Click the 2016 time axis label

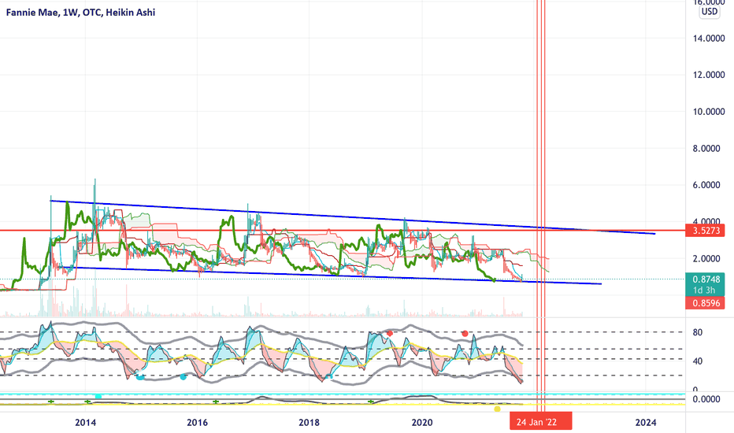pos(197,423)
